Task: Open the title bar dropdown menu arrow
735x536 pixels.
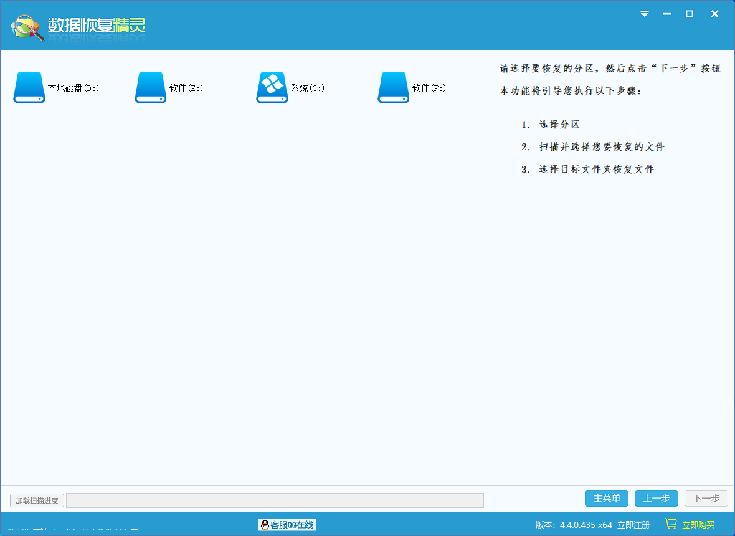Action: coord(645,14)
